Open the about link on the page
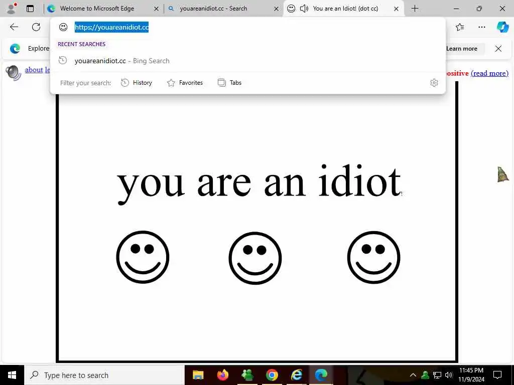This screenshot has width=514, height=385. click(34, 70)
